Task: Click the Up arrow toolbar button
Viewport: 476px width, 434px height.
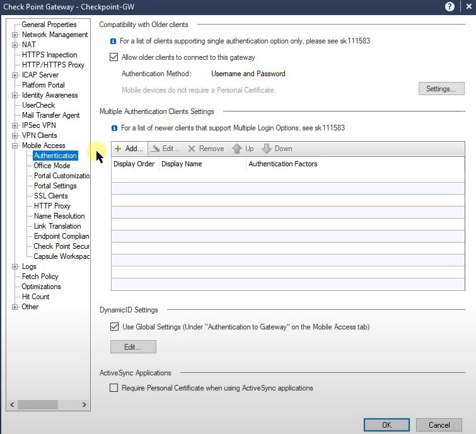Action: (243, 149)
